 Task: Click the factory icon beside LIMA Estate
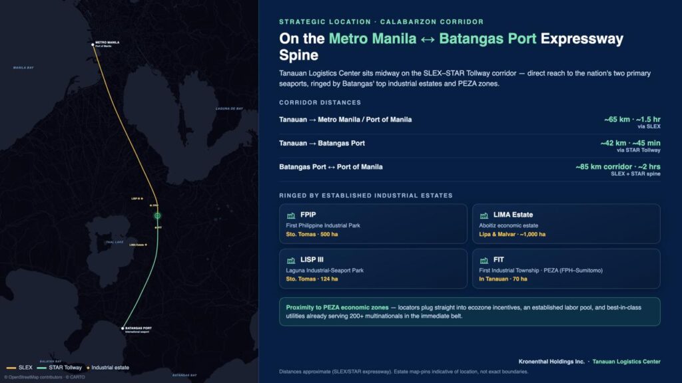click(x=484, y=215)
